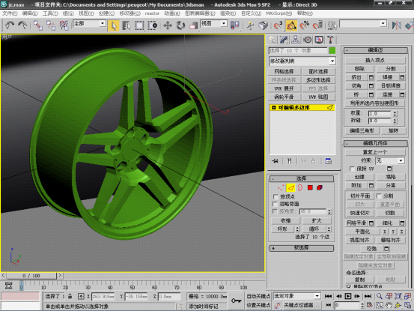Open the Hierarchy panel tab icon
414x311 pixels.
click(295, 40)
